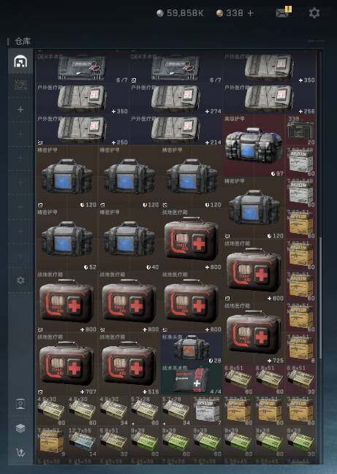Click the sort icon at sidebar bottom
The height and width of the screenshot is (474, 337).
(x=20, y=452)
